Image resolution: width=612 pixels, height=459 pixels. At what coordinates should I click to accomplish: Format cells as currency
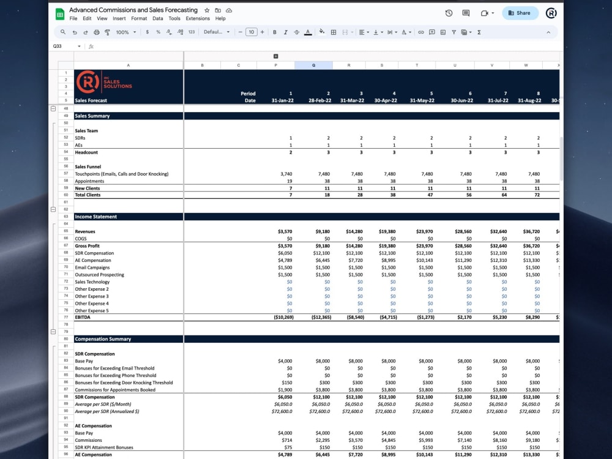tap(147, 32)
